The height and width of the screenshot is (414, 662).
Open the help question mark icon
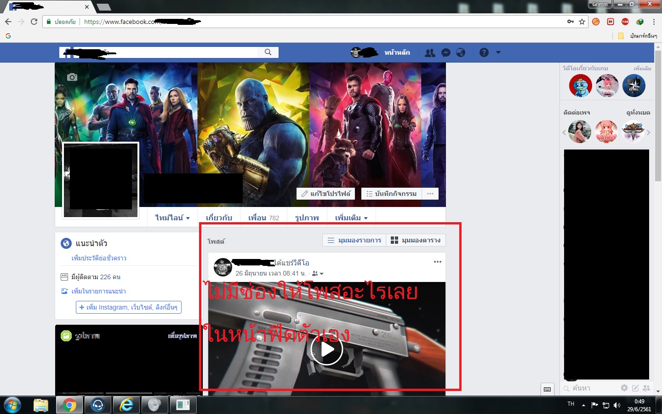[x=484, y=52]
